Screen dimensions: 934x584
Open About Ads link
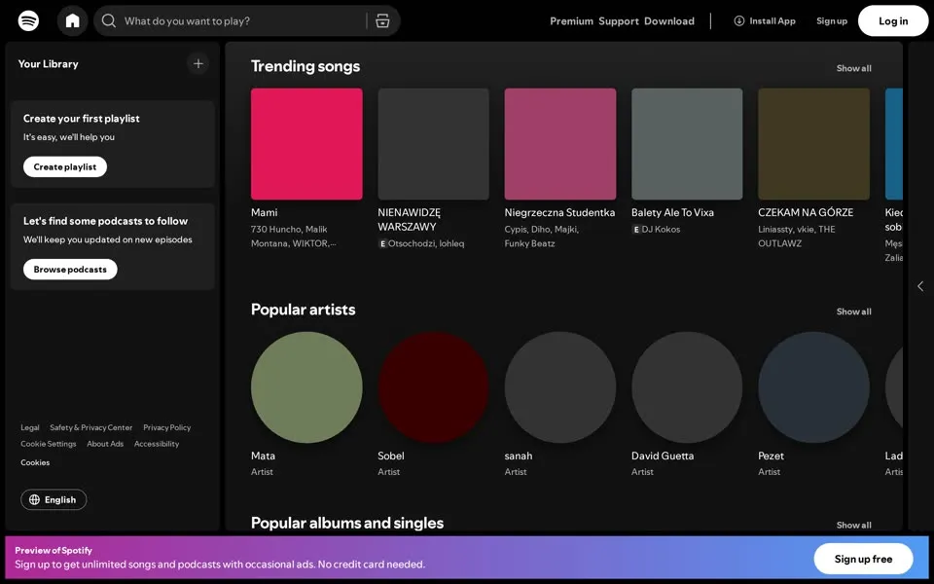point(105,444)
